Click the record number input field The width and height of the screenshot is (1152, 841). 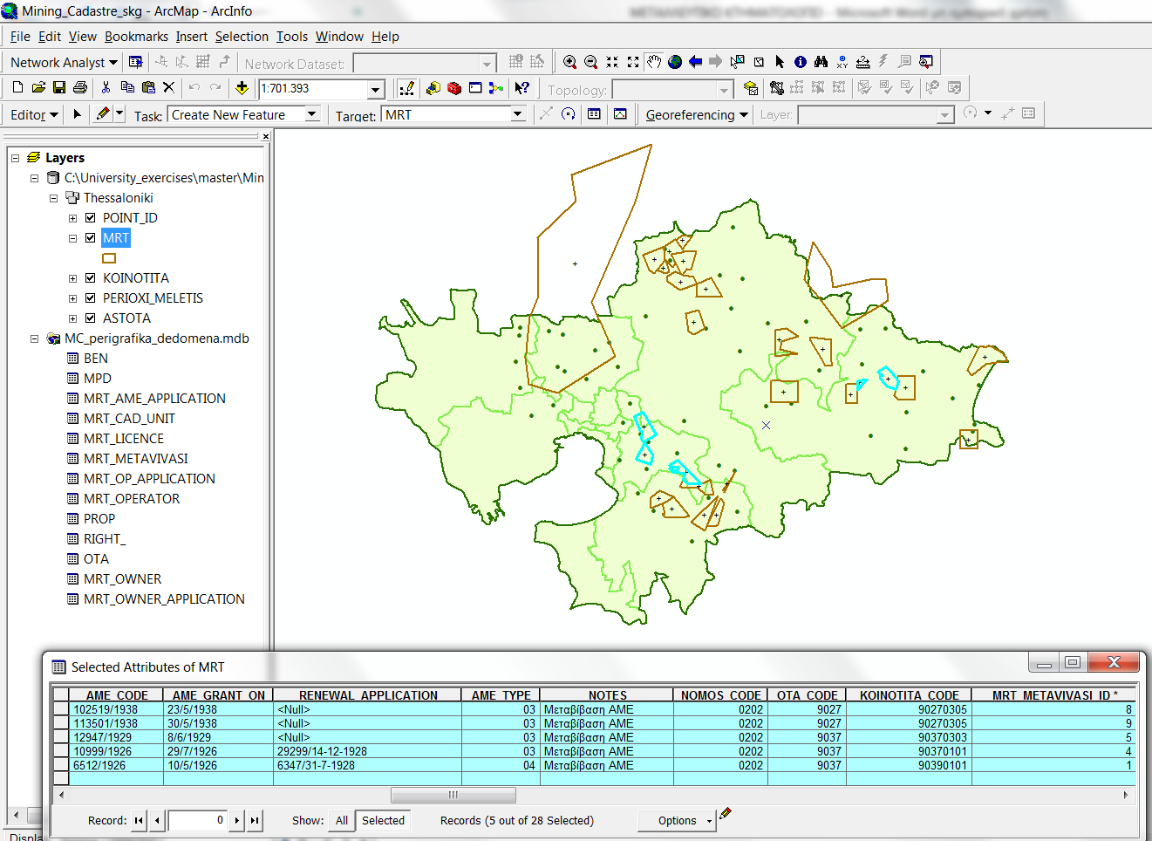[198, 820]
